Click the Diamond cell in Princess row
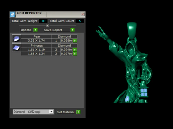The image size is (173, 129). coord(64,46)
